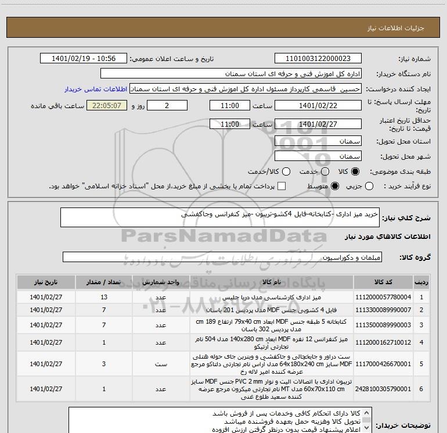Screen dimensions: 447x433
Task: Click the request creator name field
Action: point(246,89)
